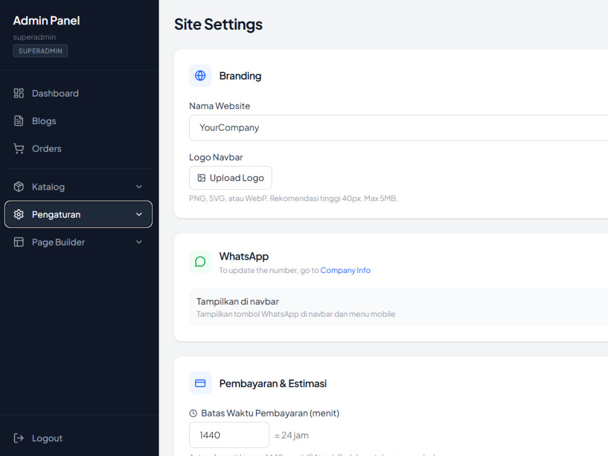Select the Page Builder menu label

(58, 243)
